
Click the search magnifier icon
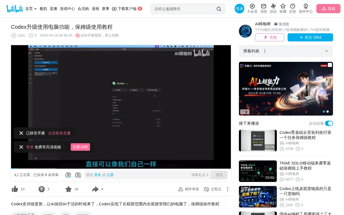[x=219, y=9]
